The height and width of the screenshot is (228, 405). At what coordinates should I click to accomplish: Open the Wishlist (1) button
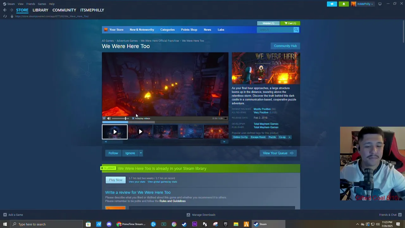(268, 23)
